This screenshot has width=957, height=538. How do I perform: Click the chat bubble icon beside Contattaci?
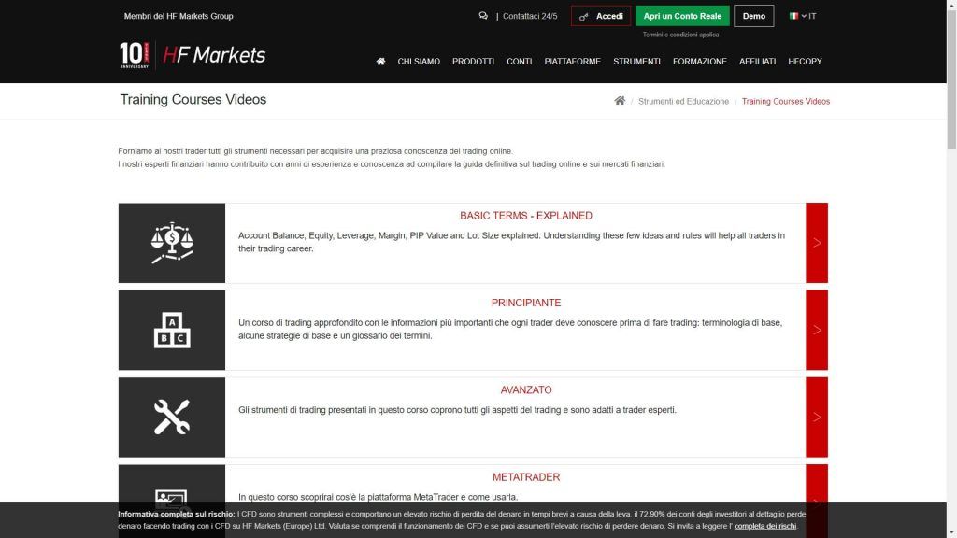(483, 16)
